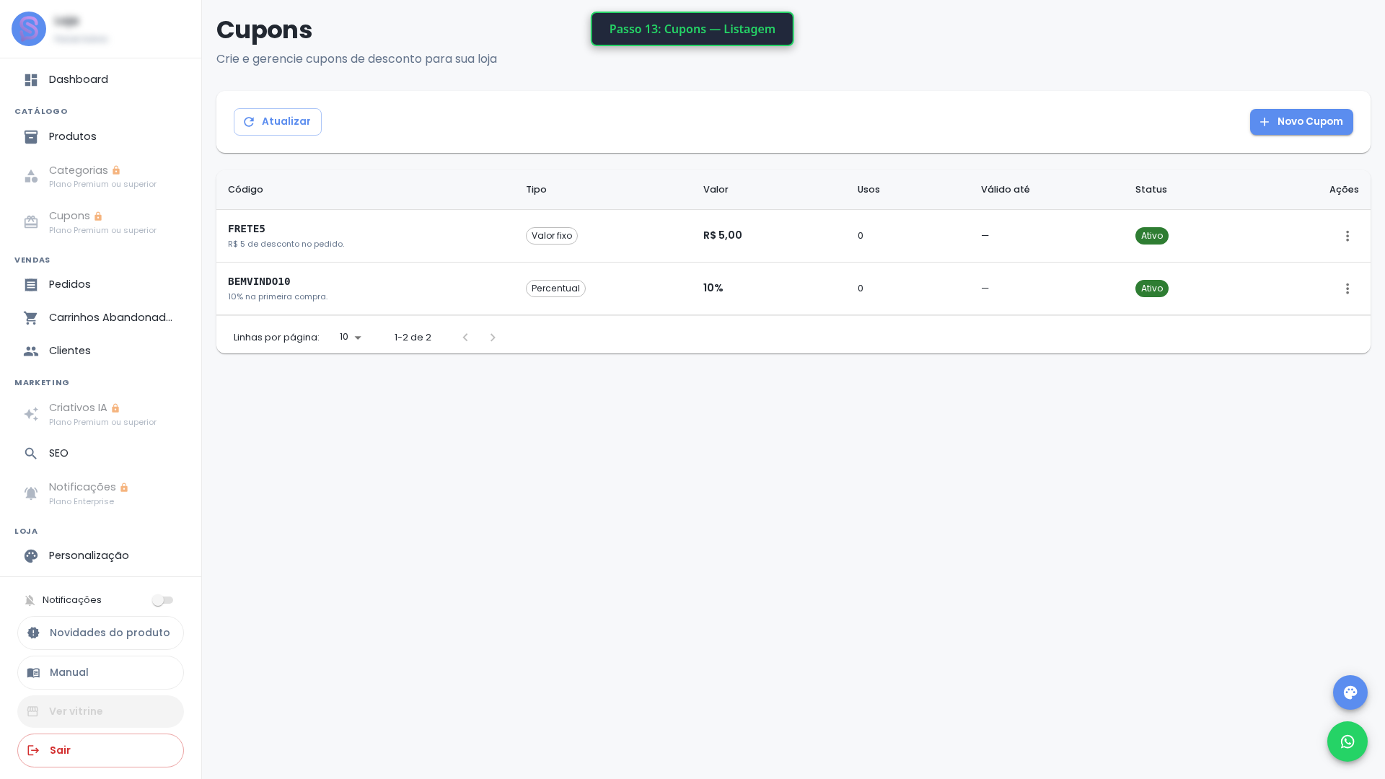Viewport: 1385px width, 779px height.
Task: Click the refresh icon in Atualizar
Action: point(249,122)
